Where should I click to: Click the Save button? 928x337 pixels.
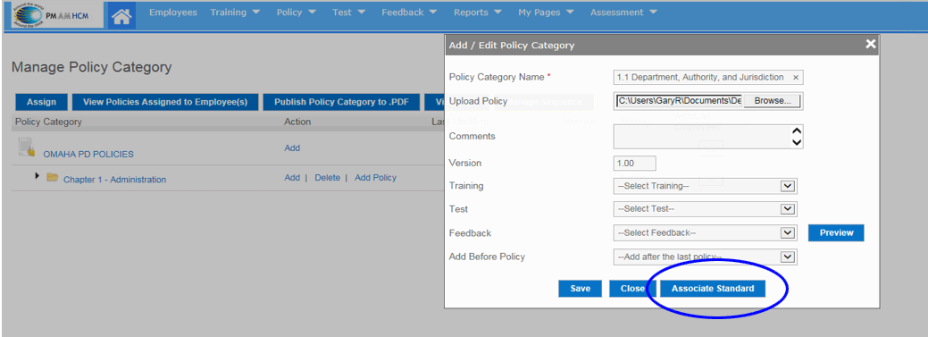(x=580, y=289)
